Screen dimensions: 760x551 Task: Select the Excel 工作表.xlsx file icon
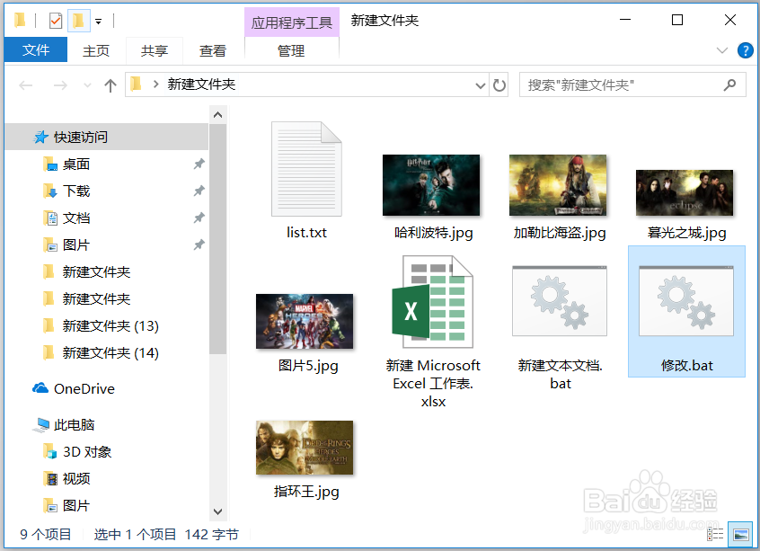433,302
